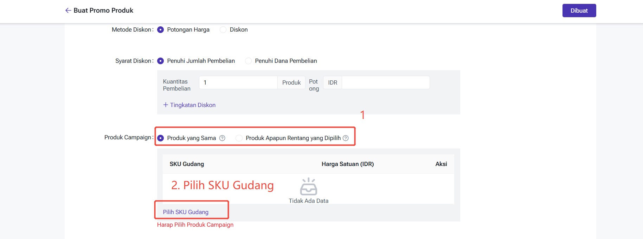Click the back arrow beside Buat Promo Produk
The height and width of the screenshot is (239, 643).
point(68,11)
